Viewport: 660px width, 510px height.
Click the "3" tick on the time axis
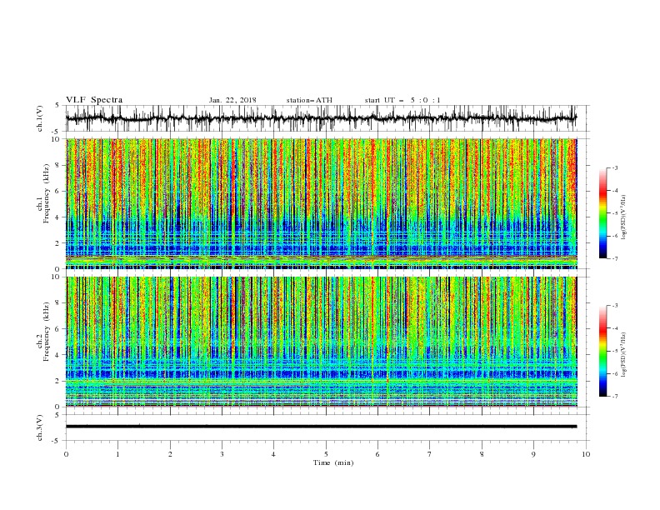[x=222, y=454]
